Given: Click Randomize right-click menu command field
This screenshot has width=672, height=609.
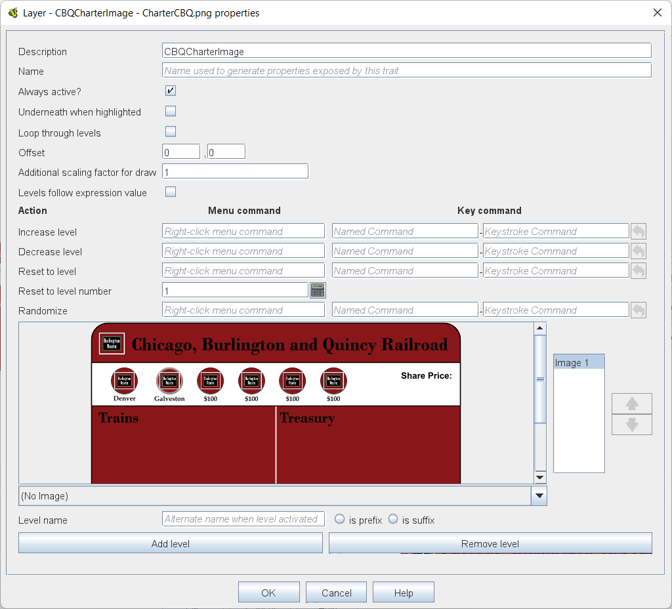Looking at the screenshot, I should pyautogui.click(x=243, y=310).
